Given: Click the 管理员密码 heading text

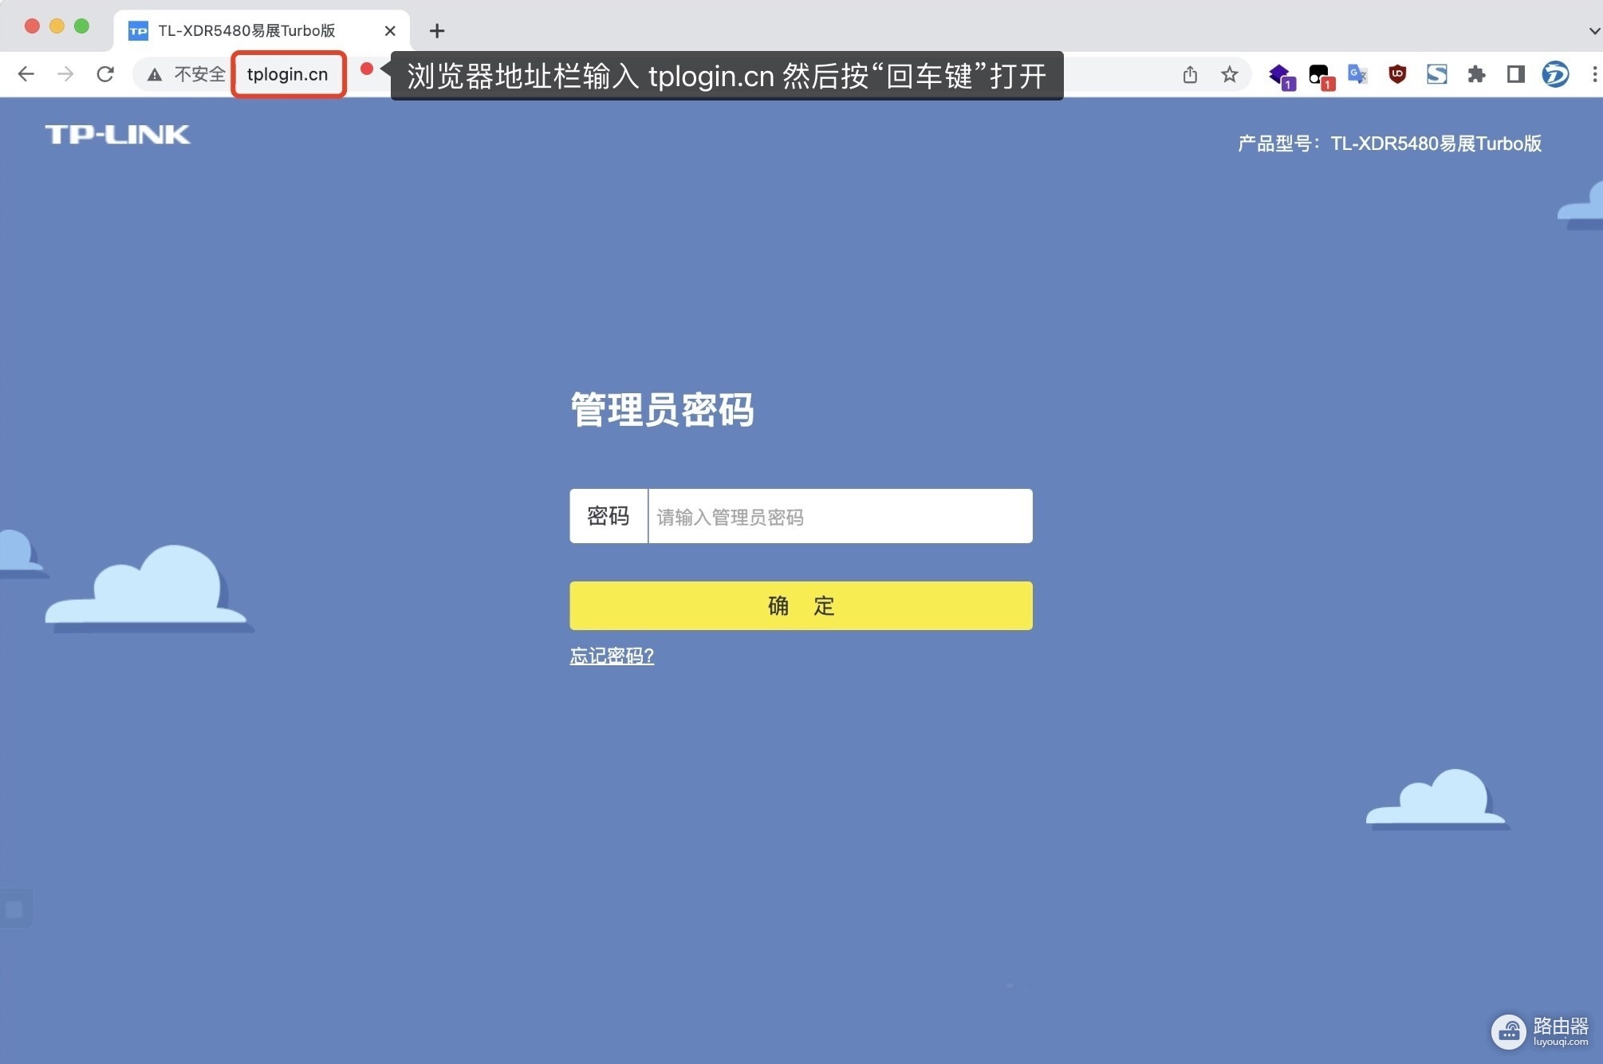Looking at the screenshot, I should pyautogui.click(x=662, y=410).
